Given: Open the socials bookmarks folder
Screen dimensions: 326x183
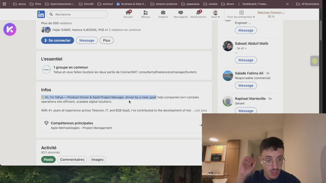Looking at the screenshot, I should (x=210, y=4).
